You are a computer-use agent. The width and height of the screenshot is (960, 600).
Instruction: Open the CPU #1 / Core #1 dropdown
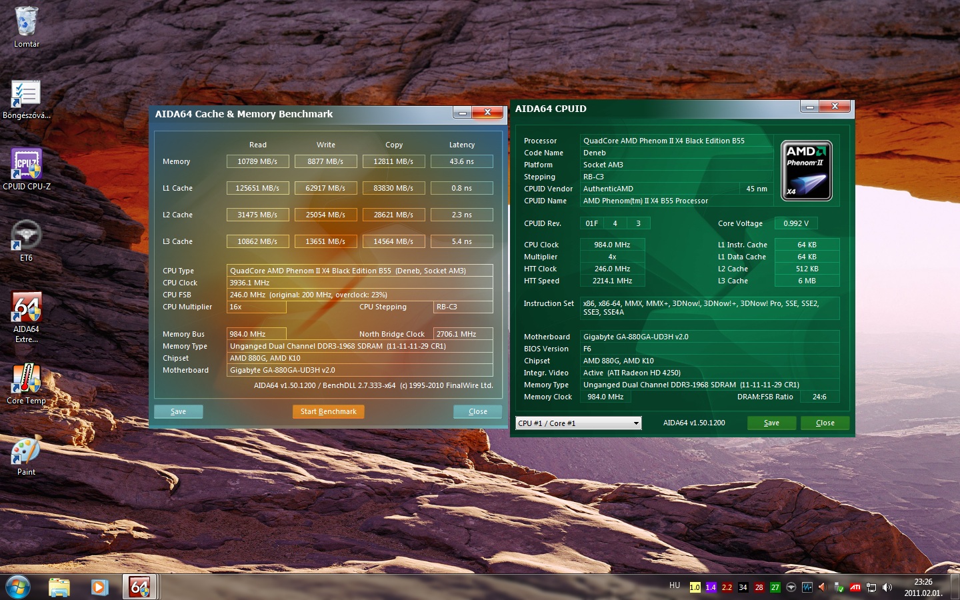578,423
